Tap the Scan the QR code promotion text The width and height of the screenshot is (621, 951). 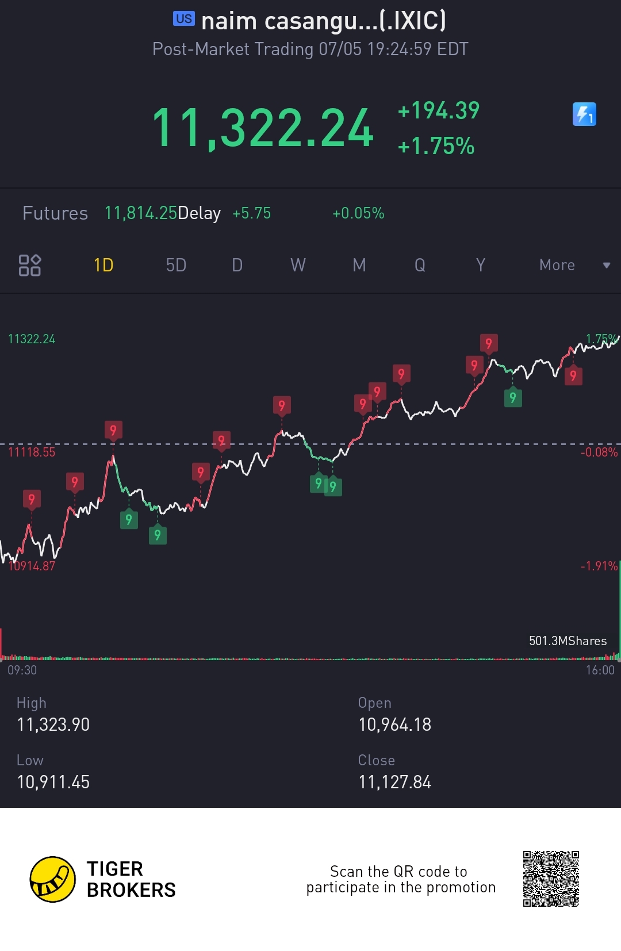click(x=401, y=880)
